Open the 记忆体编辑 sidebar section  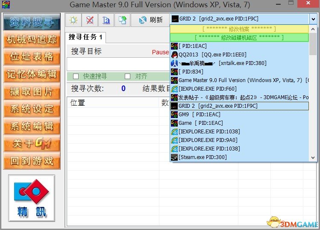32,74
